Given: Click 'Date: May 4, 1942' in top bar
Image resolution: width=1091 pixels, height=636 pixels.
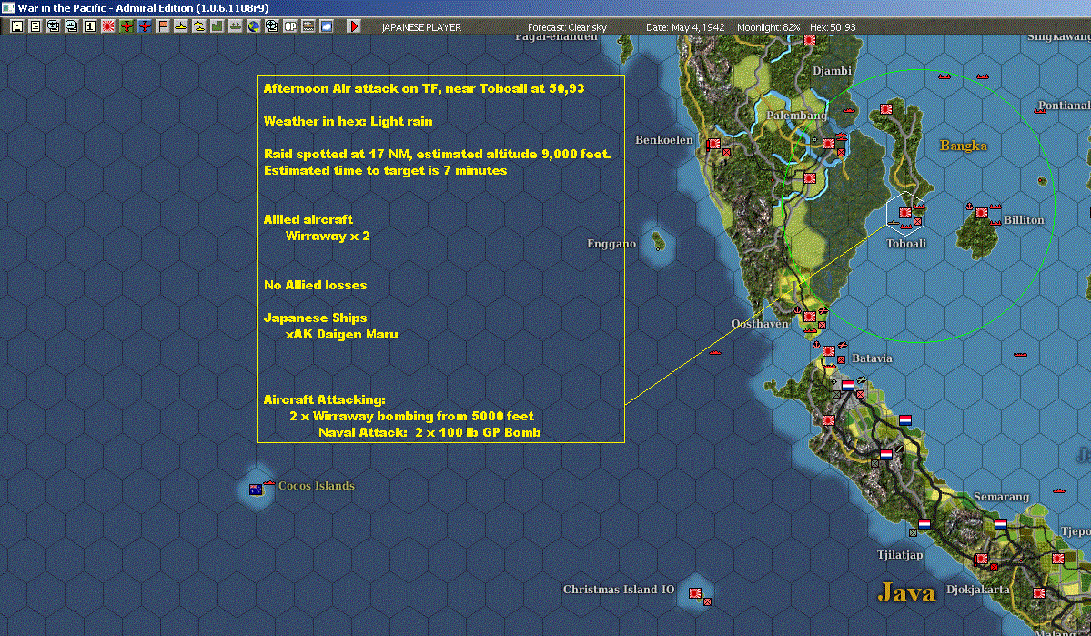Looking at the screenshot, I should (x=685, y=27).
